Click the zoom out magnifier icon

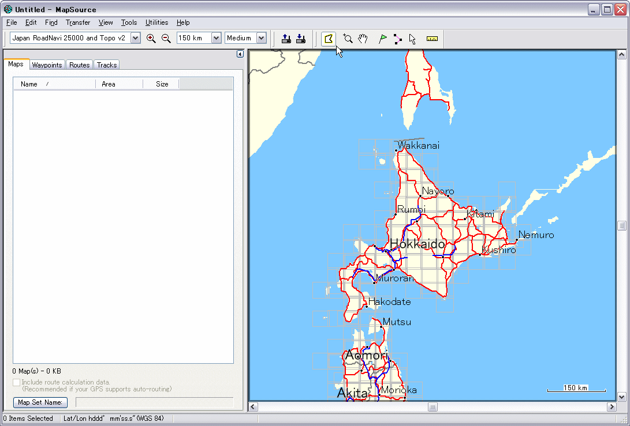pos(166,39)
